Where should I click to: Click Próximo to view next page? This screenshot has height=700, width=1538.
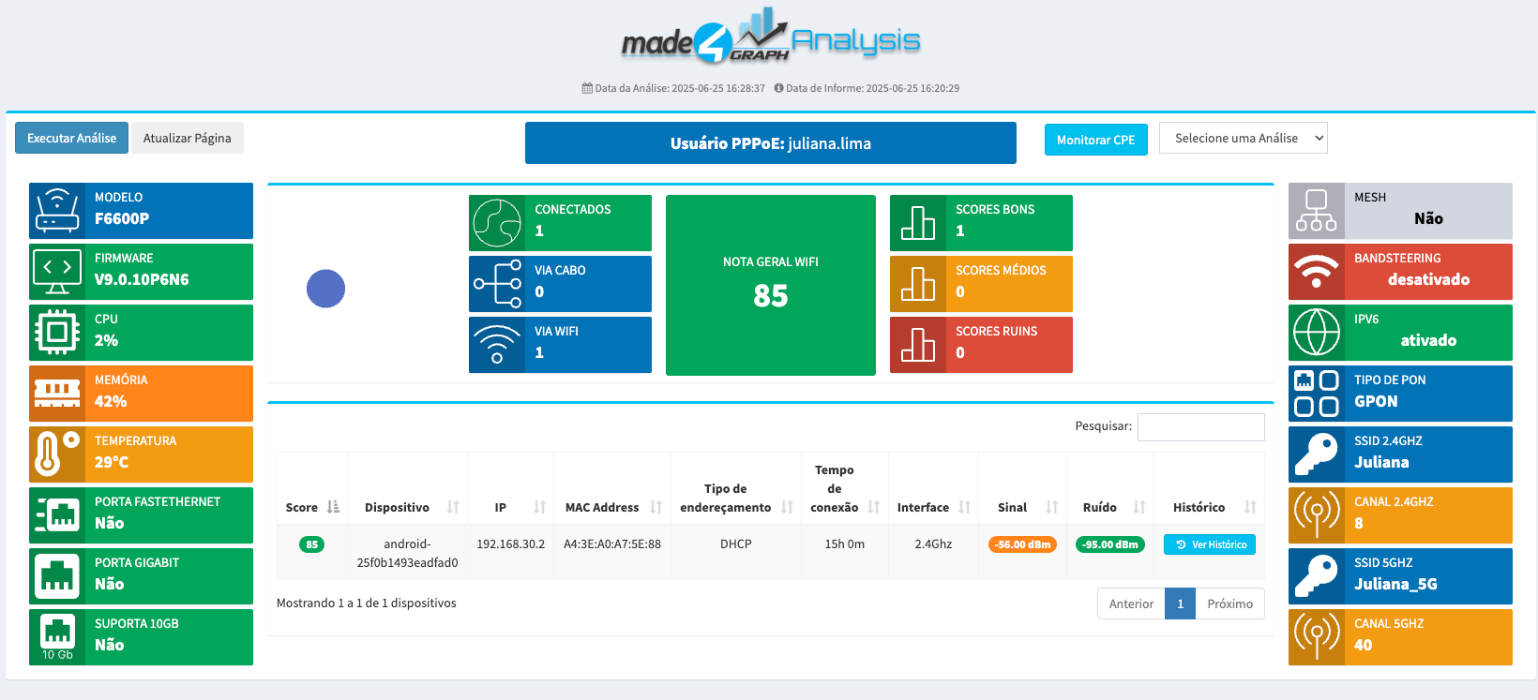coord(1229,603)
